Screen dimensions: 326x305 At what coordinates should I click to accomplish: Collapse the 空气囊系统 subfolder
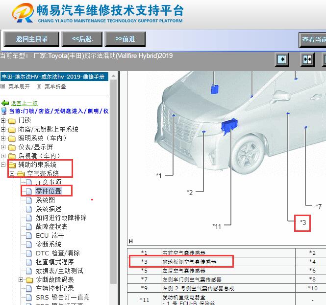pyautogui.click(x=12, y=173)
